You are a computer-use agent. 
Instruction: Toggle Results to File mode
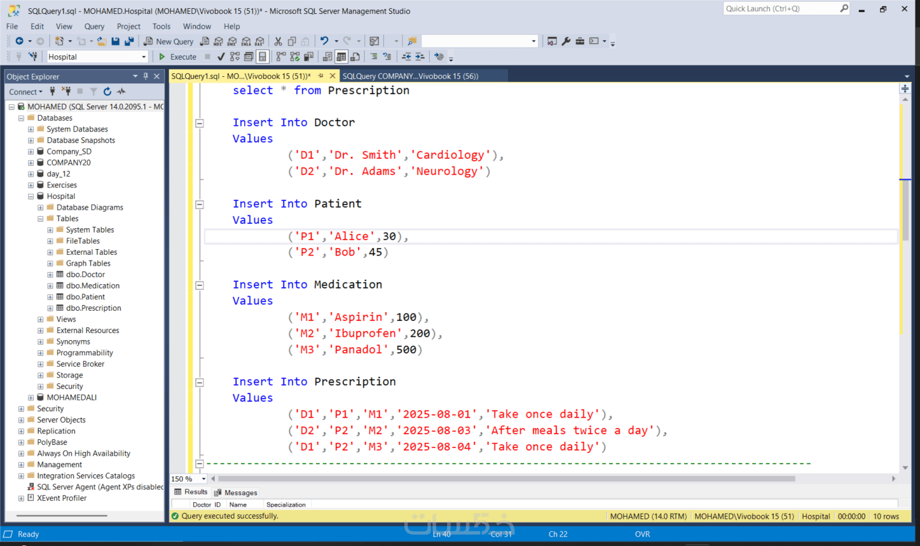pyautogui.click(x=355, y=57)
